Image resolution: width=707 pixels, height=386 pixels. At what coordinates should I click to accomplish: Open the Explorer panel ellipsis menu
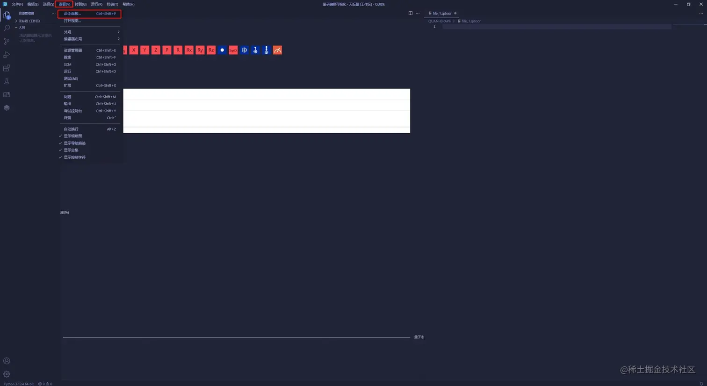coord(54,13)
